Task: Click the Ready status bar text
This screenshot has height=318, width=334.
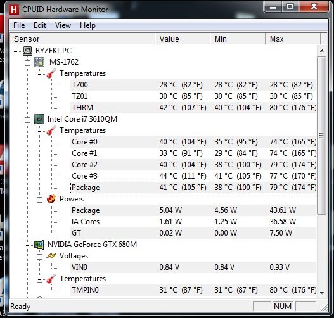Action: click(x=20, y=307)
